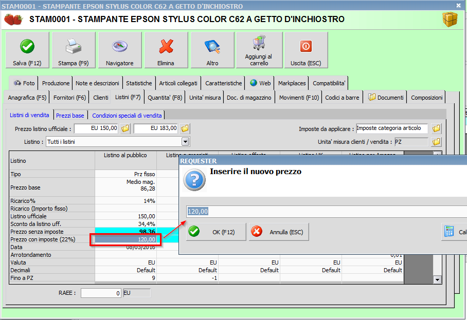
Task: Click the Elimina red X button
Action: (x=166, y=50)
